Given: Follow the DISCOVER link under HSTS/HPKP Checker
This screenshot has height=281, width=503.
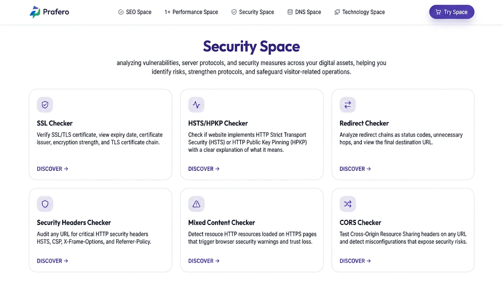Looking at the screenshot, I should coord(204,169).
